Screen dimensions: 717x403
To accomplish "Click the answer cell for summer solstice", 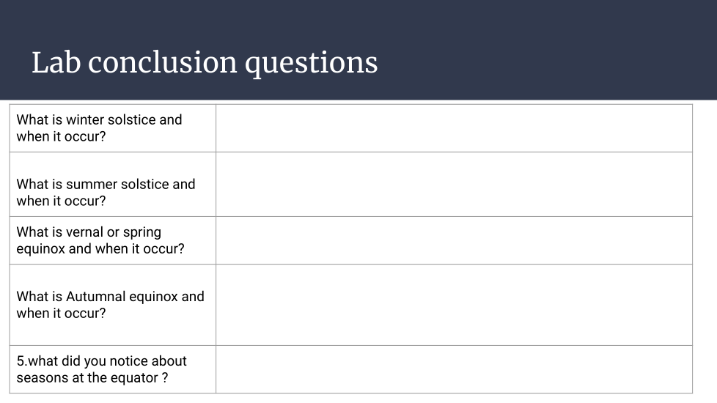I will tap(454, 185).
